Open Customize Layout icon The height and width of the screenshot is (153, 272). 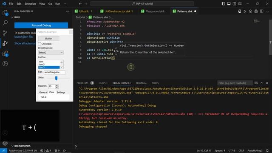[240, 4]
